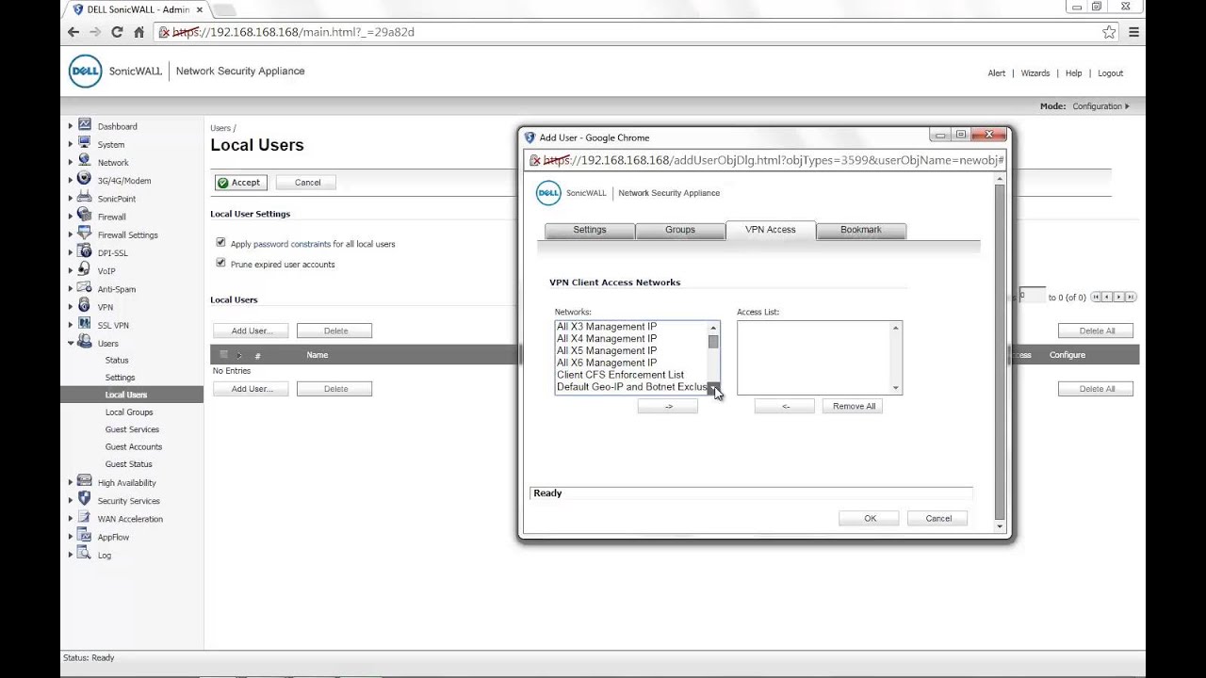Expand the Dashboard tree arrow
Image resolution: width=1206 pixels, height=678 pixels.
[x=70, y=126]
